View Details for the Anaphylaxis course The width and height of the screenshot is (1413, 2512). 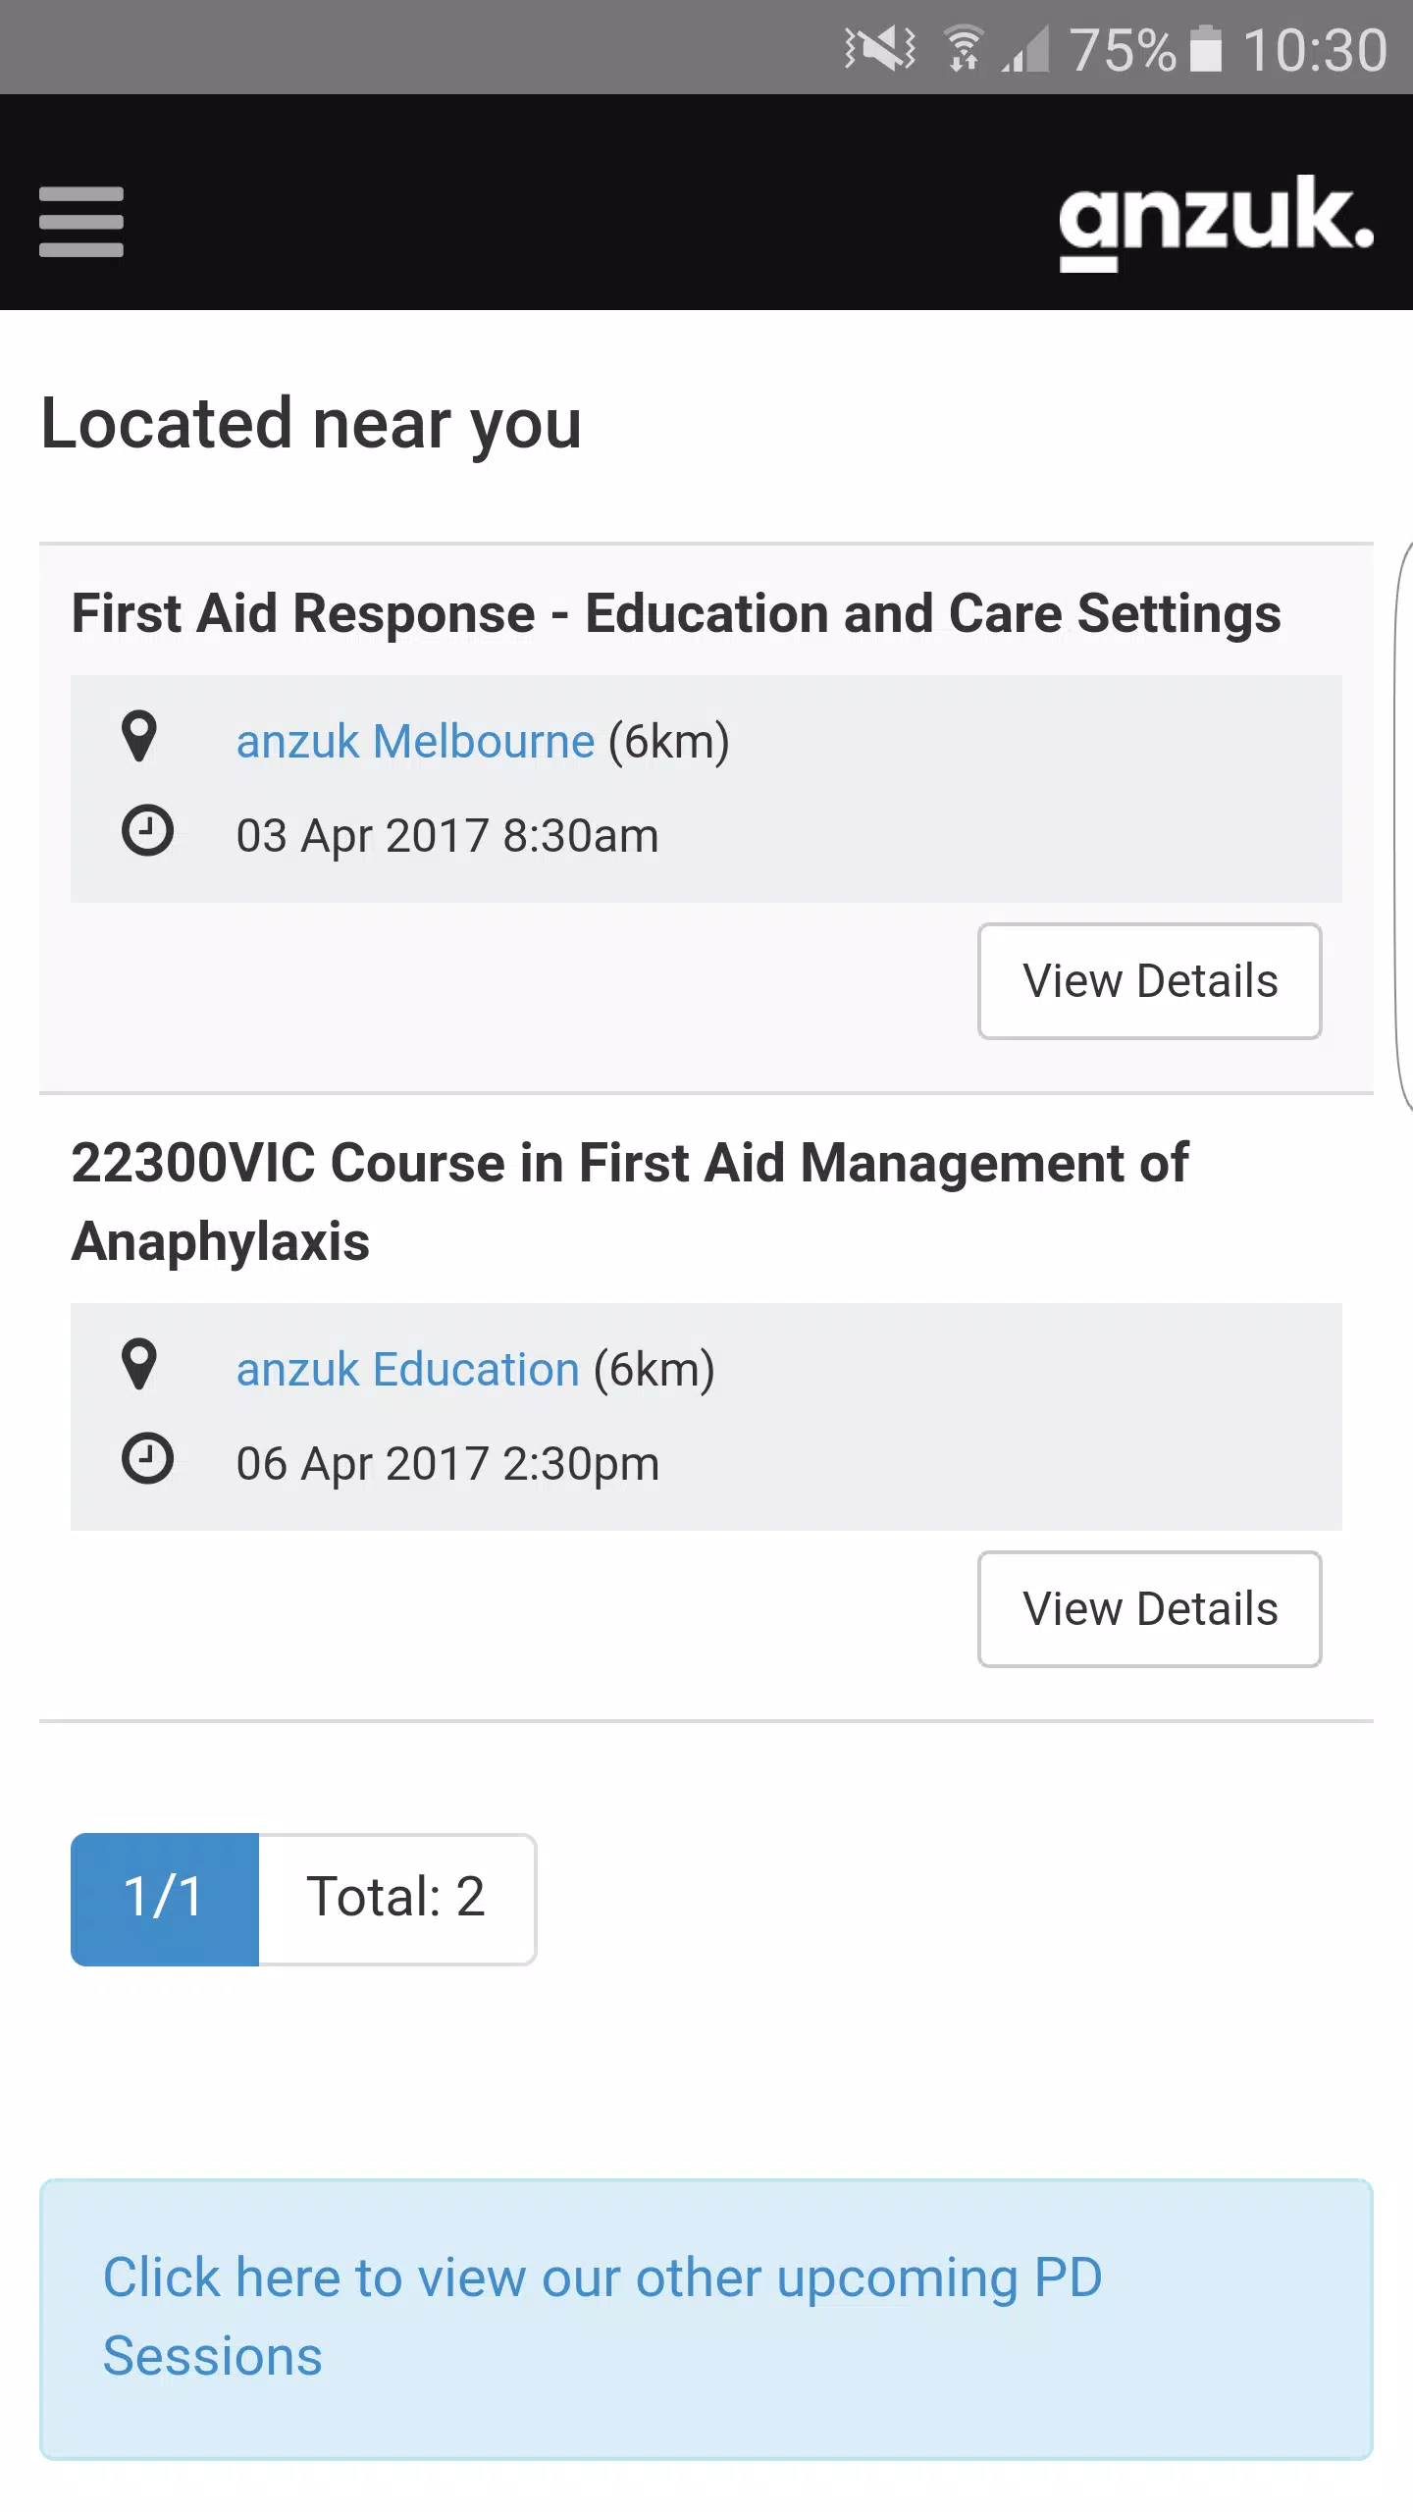1149,1609
